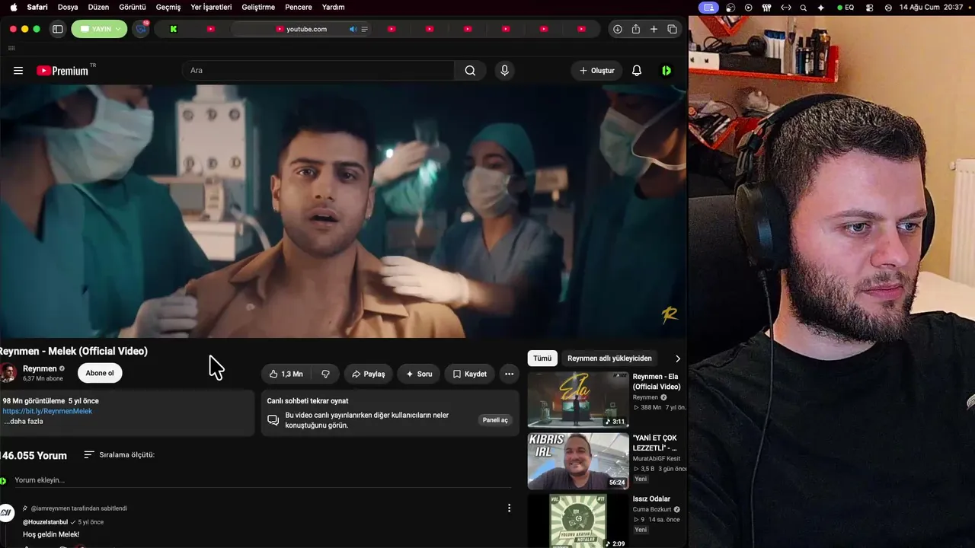
Task: Open the YouTube guide hamburger menu
Action: pos(18,71)
